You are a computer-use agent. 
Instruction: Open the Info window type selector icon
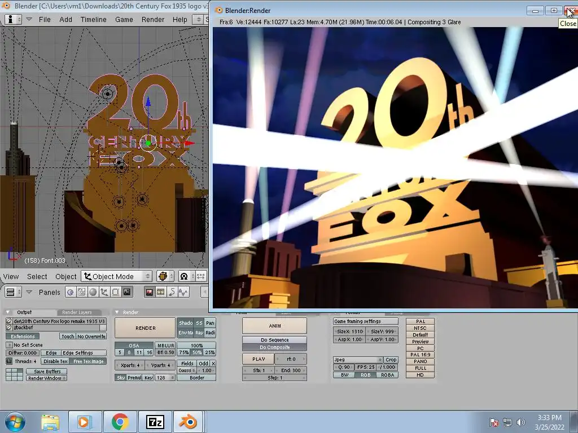[x=14, y=19]
